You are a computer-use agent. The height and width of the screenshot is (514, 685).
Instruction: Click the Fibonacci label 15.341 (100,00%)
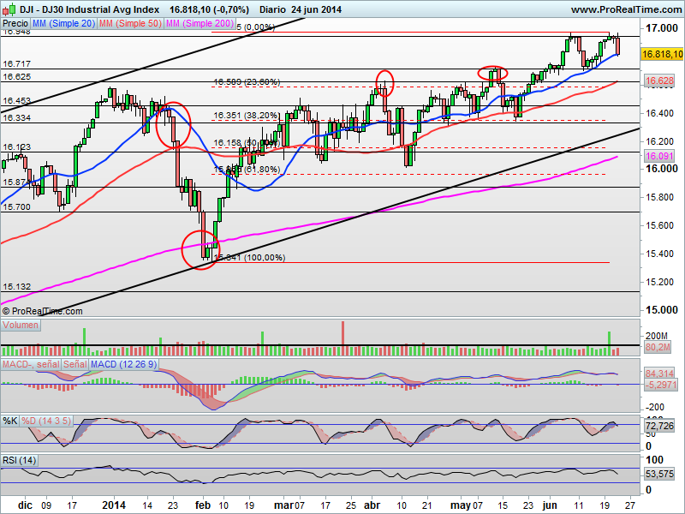tap(249, 258)
